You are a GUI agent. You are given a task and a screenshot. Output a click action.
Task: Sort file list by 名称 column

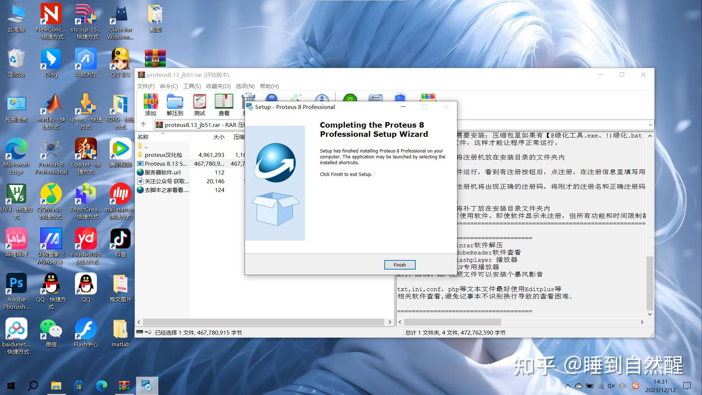point(143,137)
